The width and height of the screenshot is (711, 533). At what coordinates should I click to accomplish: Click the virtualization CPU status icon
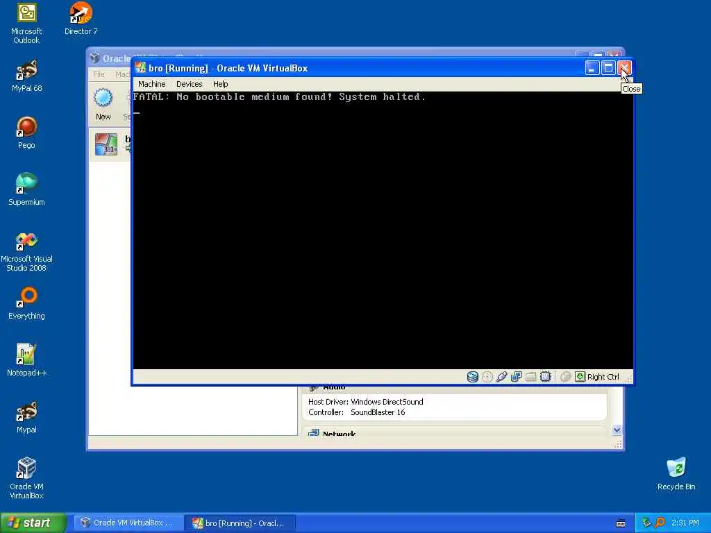(x=546, y=377)
